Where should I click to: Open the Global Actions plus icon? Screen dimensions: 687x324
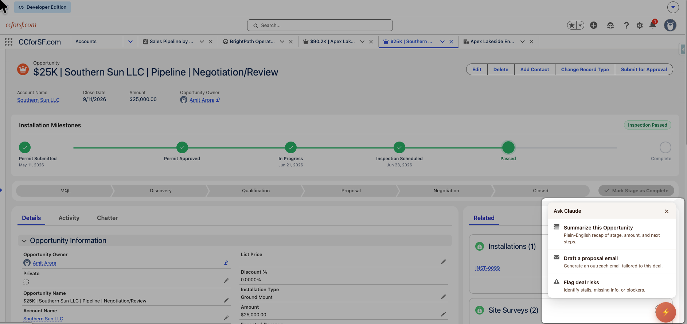594,25
